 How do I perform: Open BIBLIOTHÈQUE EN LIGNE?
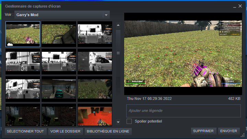click(108, 131)
